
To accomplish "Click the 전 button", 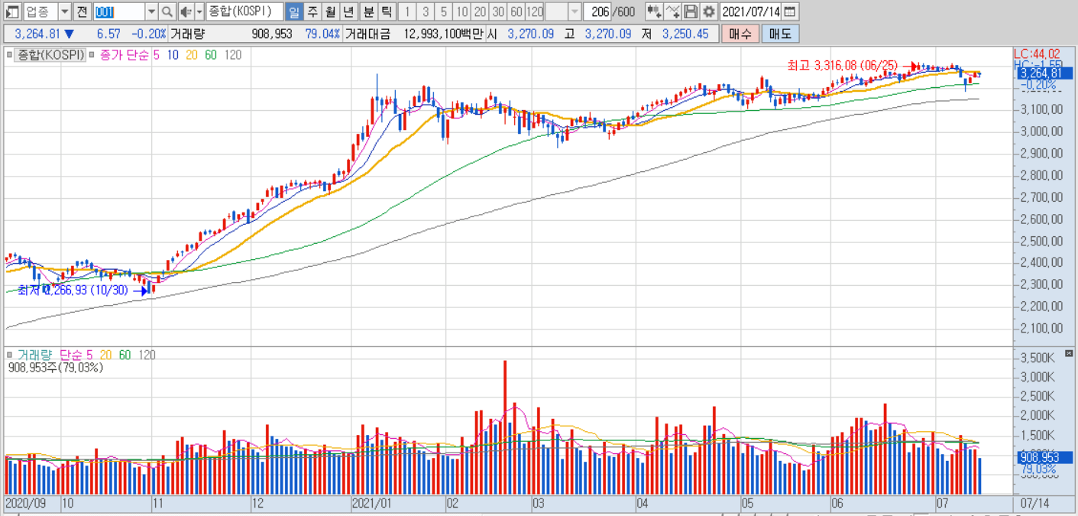I will coord(82,11).
